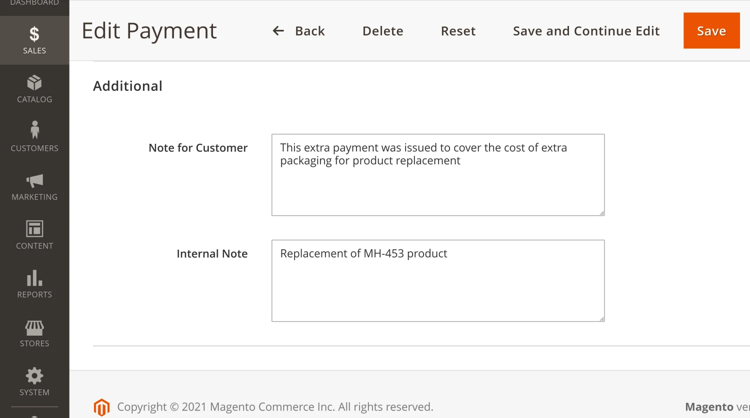
Task: Click the Note for Customer field label
Action: (x=198, y=148)
